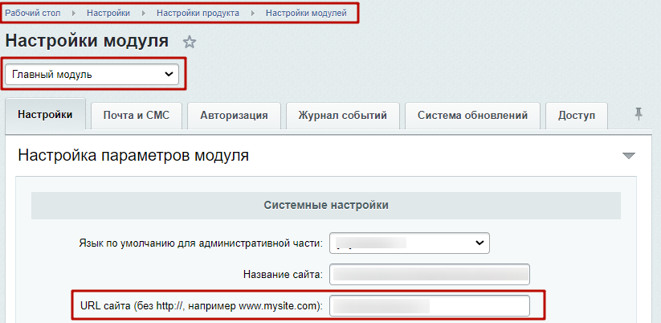Select the Авторизация tab
Viewport: 661px width, 323px height.
point(234,115)
